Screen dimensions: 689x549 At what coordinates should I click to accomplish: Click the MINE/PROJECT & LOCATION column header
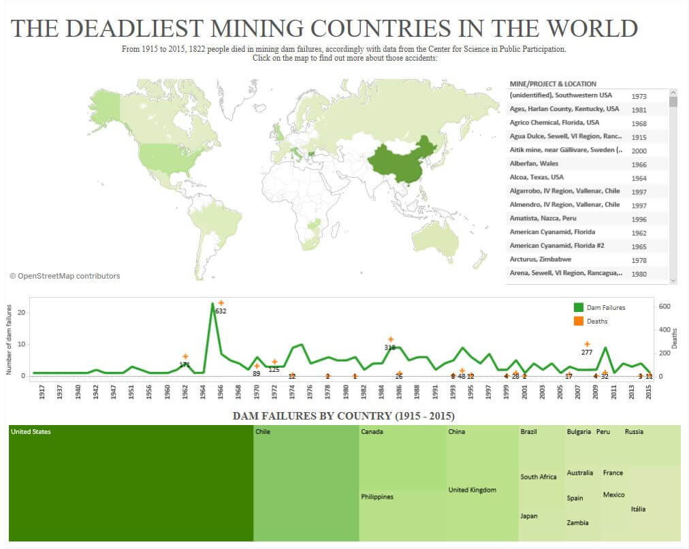[553, 84]
